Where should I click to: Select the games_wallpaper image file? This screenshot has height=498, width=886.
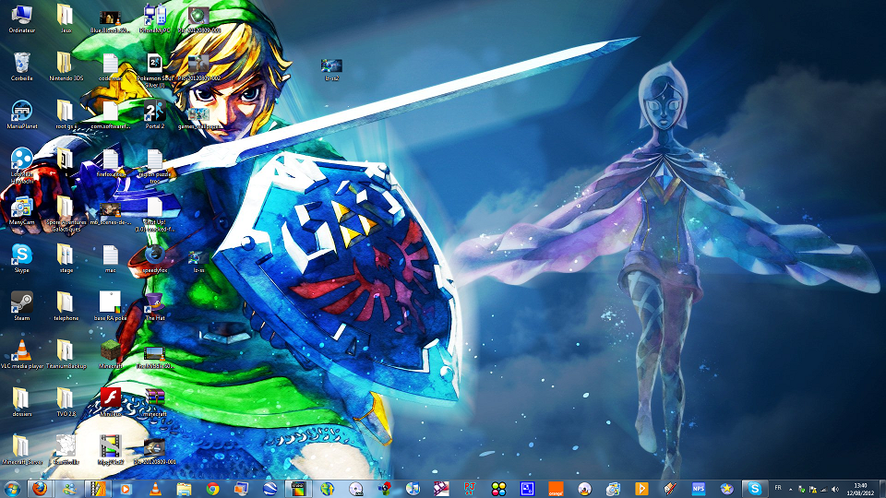pyautogui.click(x=198, y=117)
